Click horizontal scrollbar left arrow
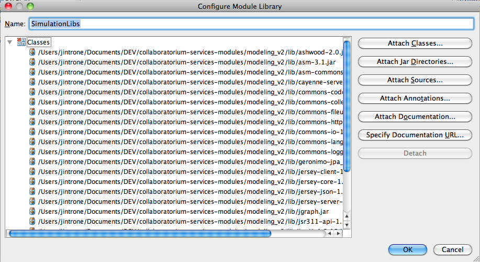The image size is (480, 262). click(329, 234)
